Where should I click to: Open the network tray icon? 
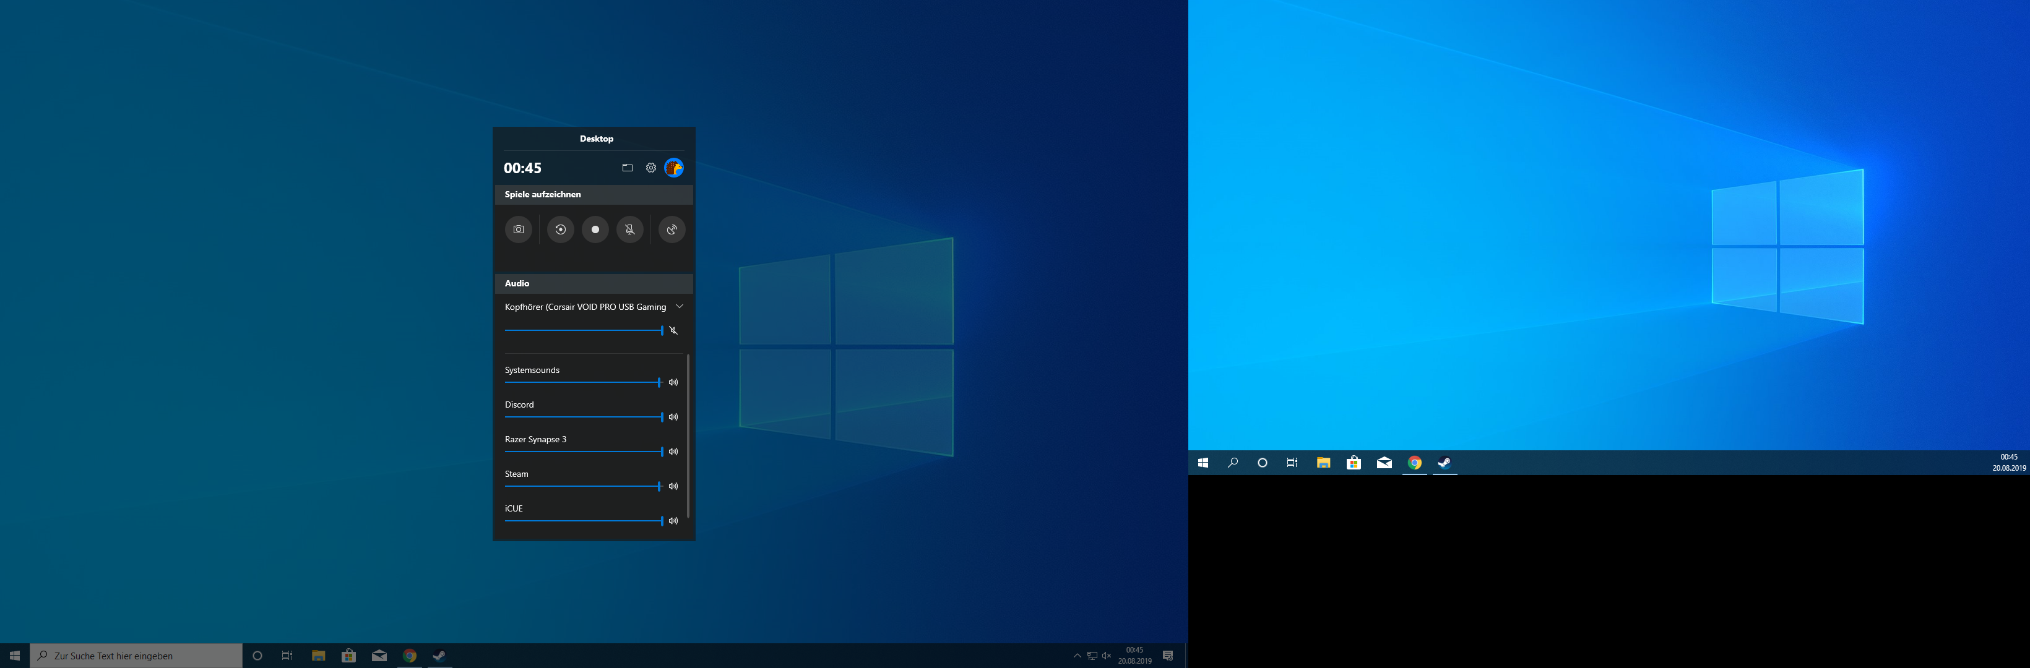point(1092,656)
